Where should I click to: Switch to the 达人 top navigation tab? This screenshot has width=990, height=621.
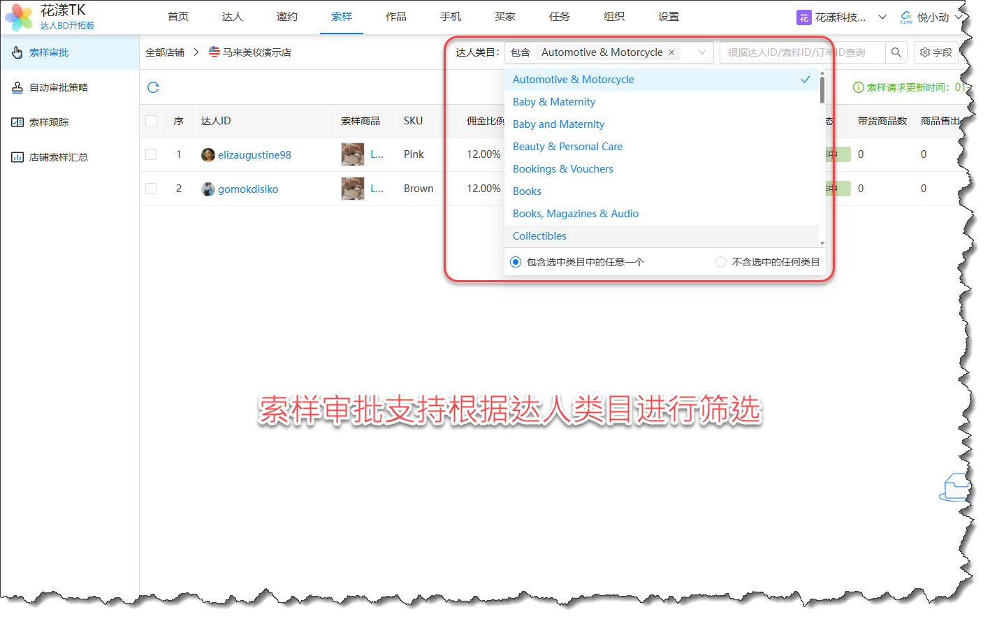point(232,17)
